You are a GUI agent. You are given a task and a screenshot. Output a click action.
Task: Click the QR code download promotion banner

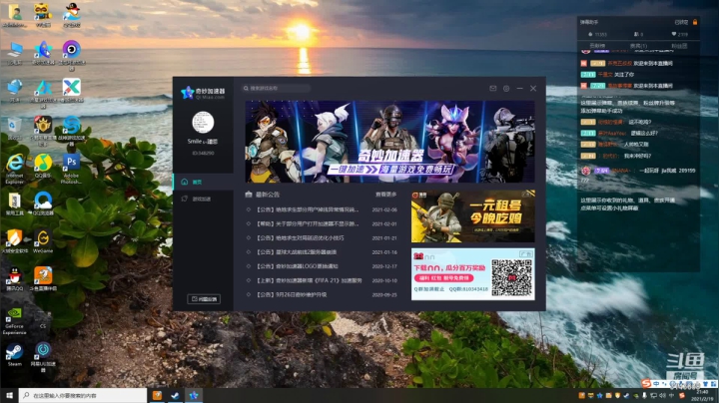pyautogui.click(x=472, y=274)
